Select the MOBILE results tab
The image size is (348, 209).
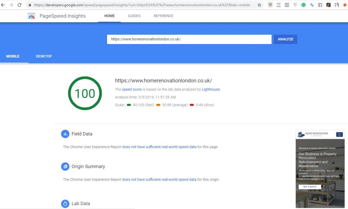click(13, 56)
